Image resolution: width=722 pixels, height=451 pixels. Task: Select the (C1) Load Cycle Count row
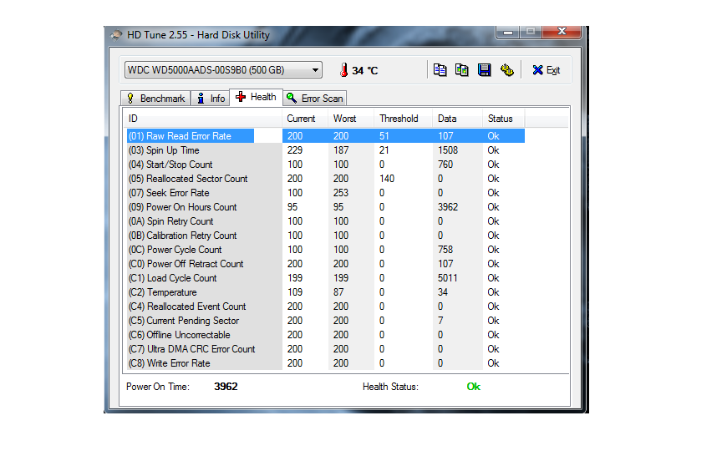point(326,278)
